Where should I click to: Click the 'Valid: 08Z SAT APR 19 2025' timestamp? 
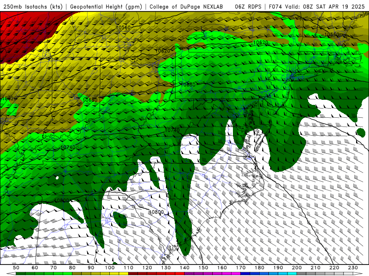[325, 6]
